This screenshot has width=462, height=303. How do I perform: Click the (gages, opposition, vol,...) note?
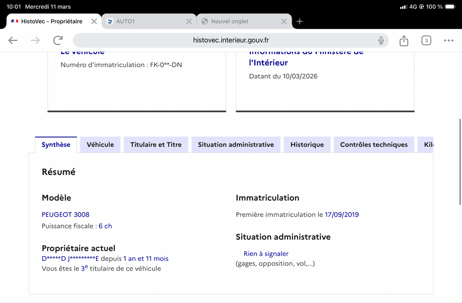(x=275, y=264)
